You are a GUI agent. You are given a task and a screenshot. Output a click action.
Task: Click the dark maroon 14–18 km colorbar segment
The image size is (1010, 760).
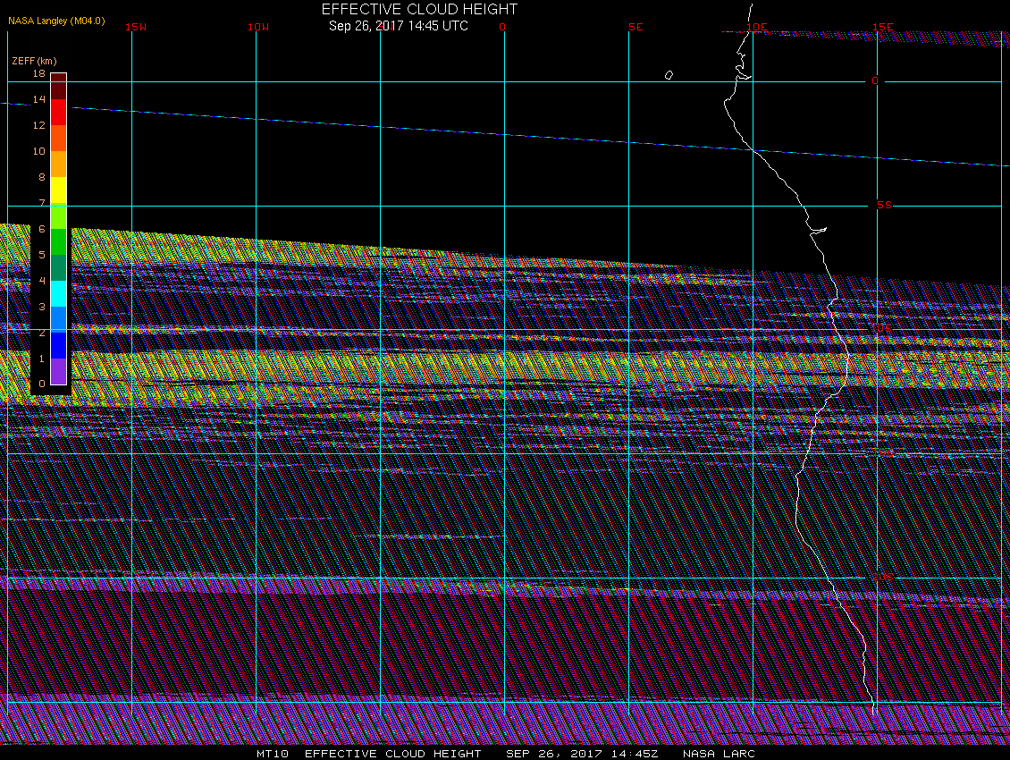pos(59,87)
